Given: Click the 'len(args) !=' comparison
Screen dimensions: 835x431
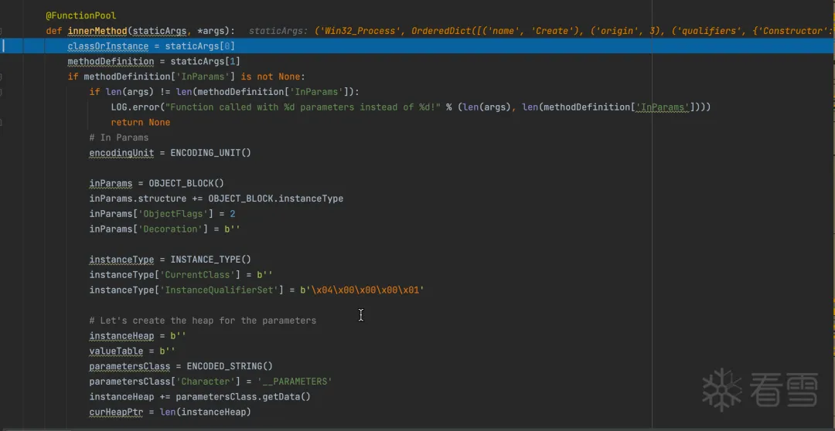Looking at the screenshot, I should pyautogui.click(x=138, y=92).
